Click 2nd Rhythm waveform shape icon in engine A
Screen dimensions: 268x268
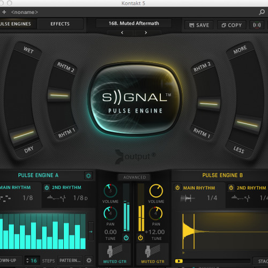(x=56, y=198)
